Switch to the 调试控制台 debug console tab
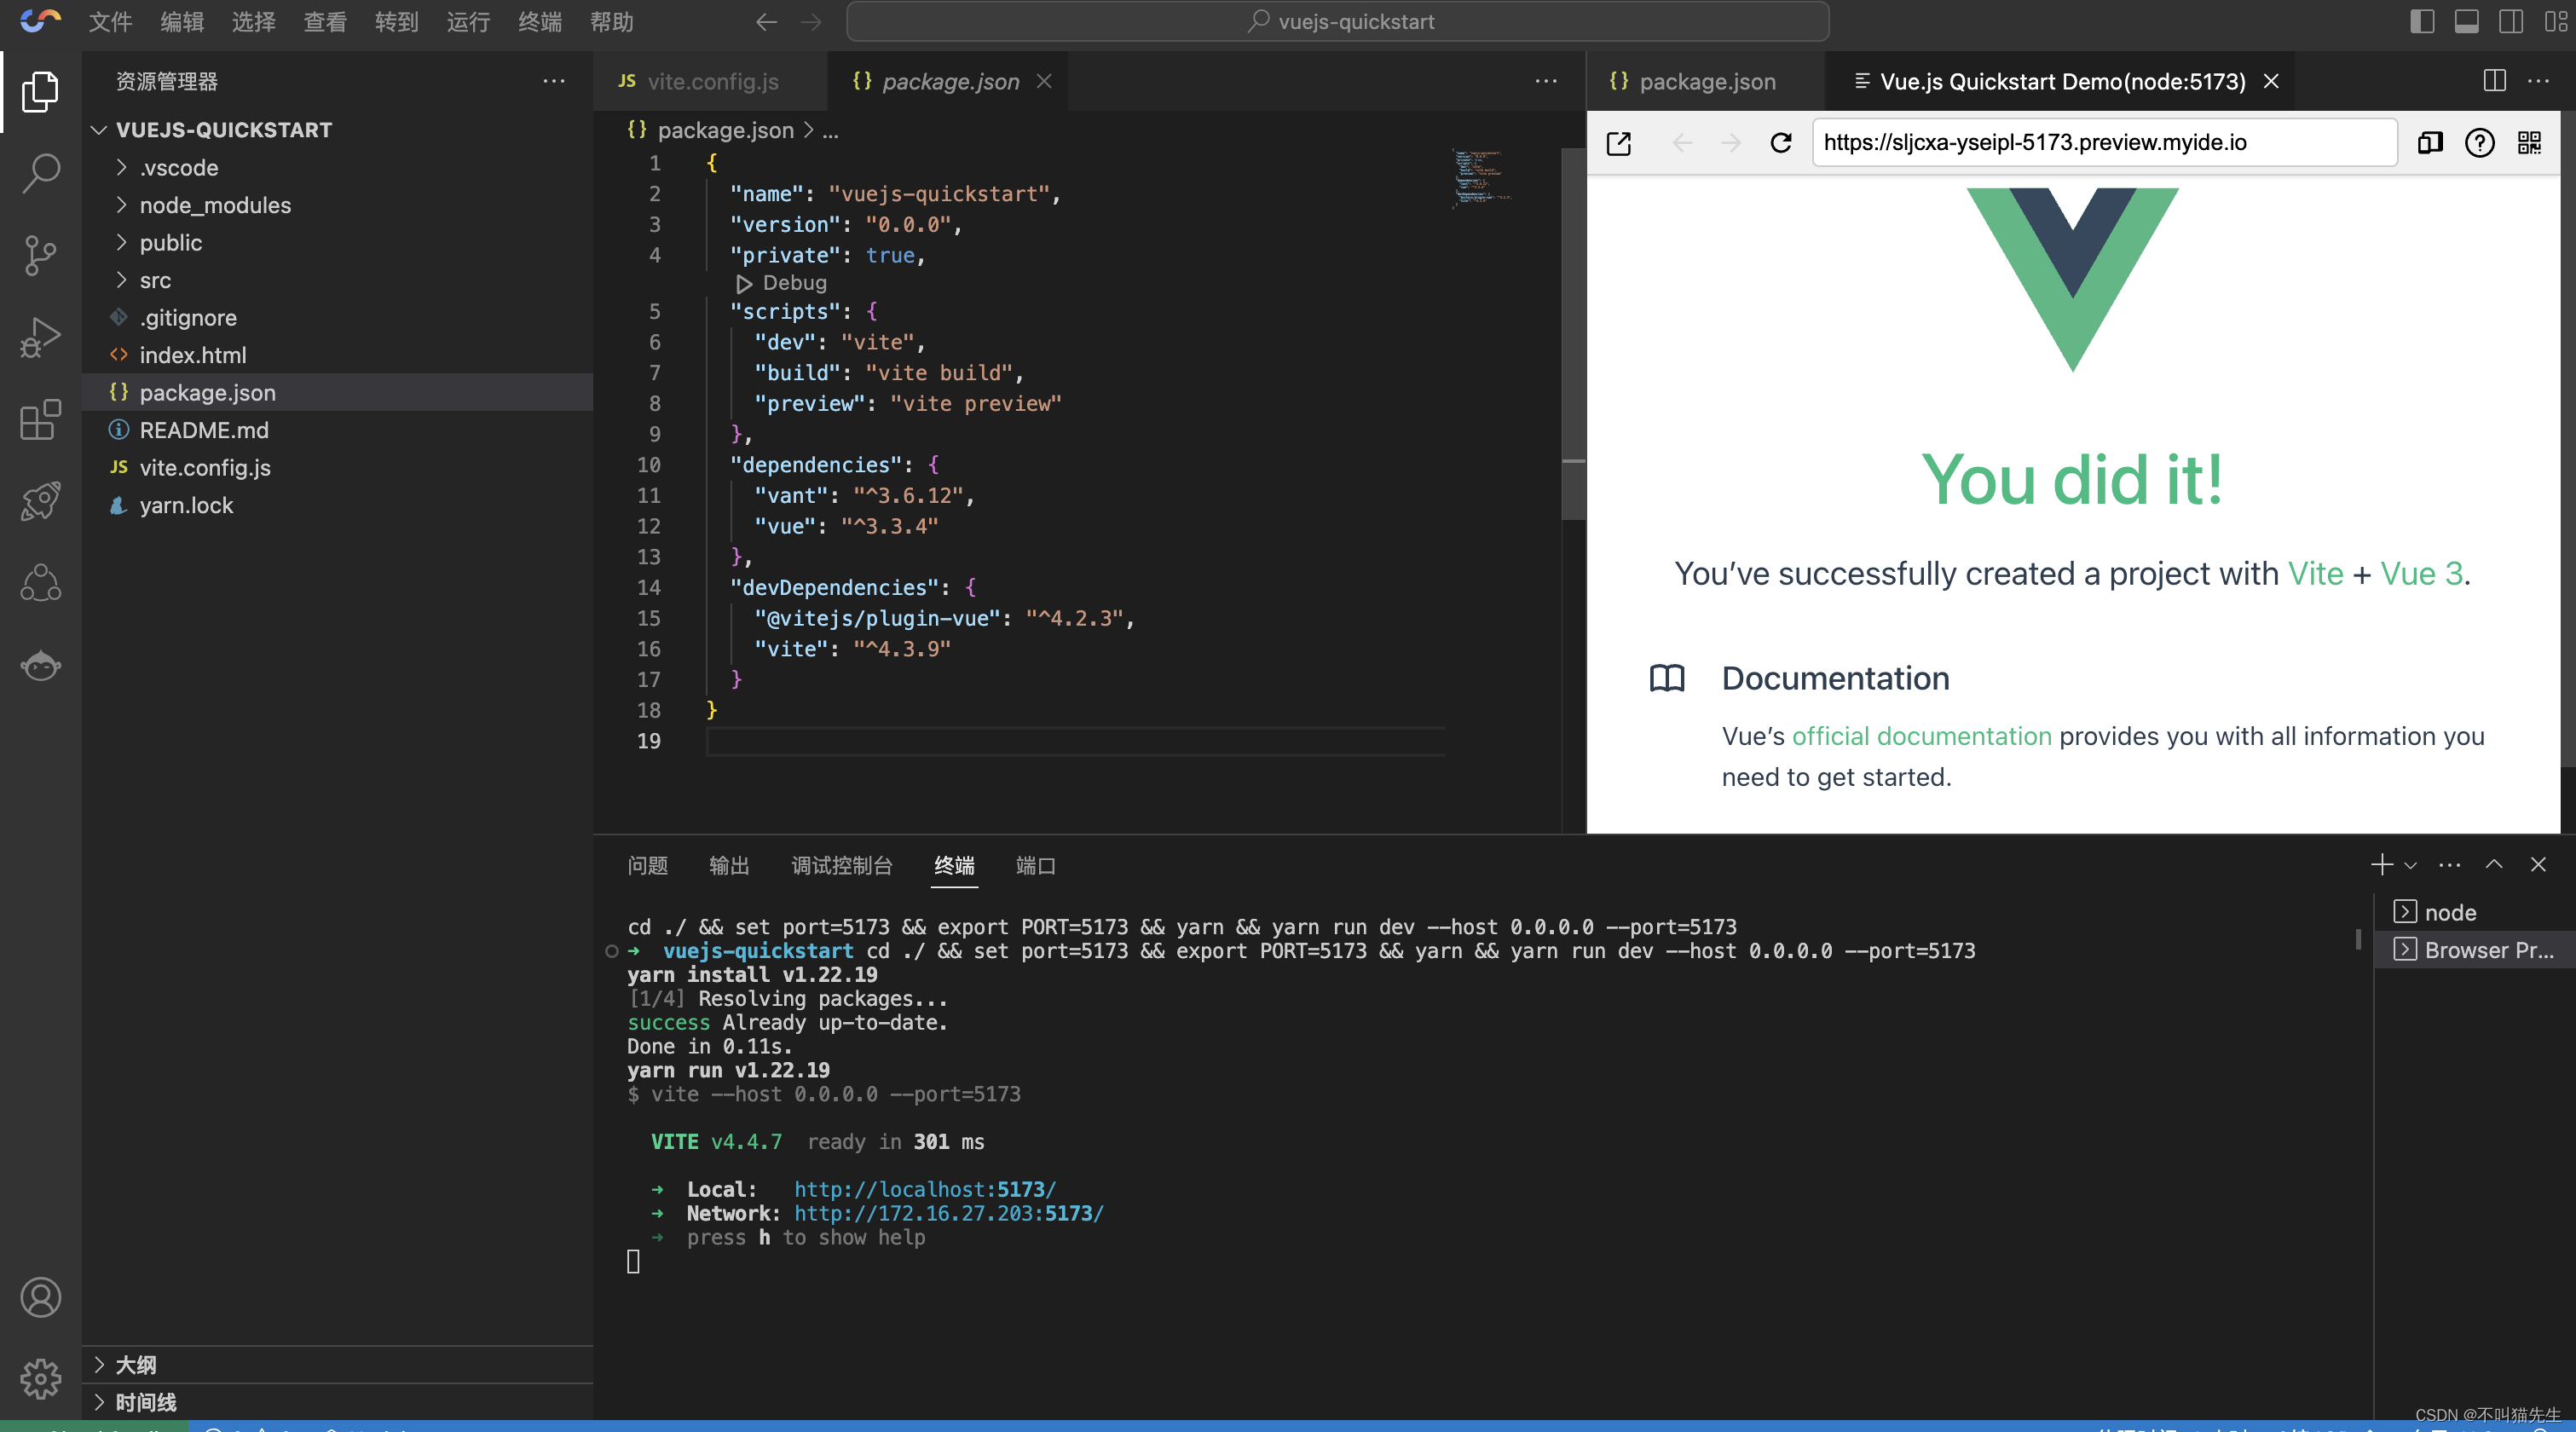 tap(842, 865)
